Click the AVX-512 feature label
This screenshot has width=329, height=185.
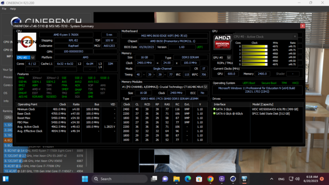tap(93, 82)
